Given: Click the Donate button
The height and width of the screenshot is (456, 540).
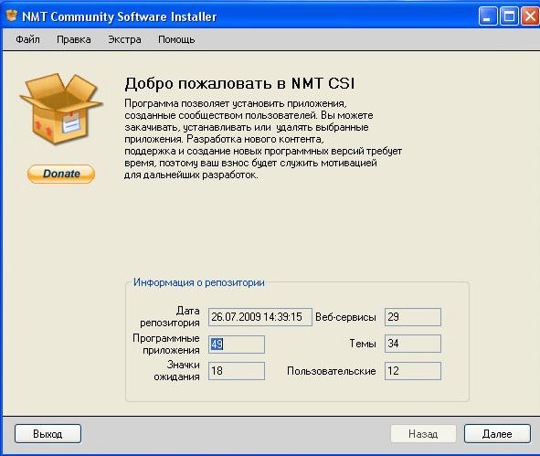Looking at the screenshot, I should 61,174.
